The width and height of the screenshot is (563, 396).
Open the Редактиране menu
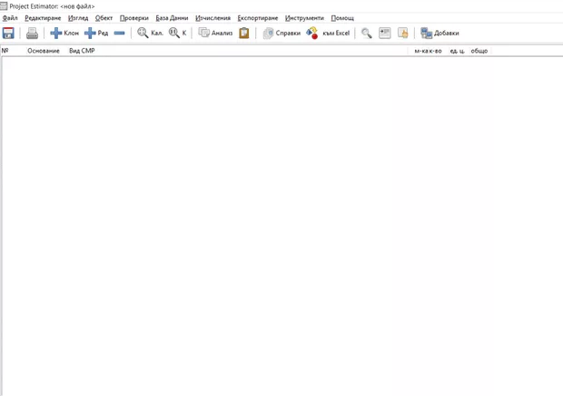pos(43,18)
